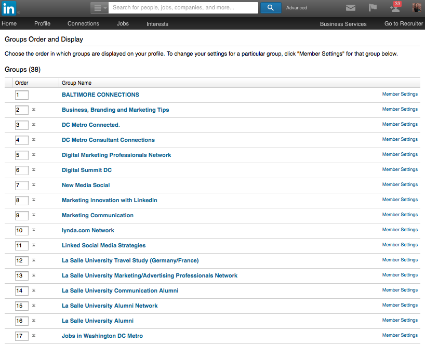Click the blue search magnifier button
The width and height of the screenshot is (425, 344).
(271, 8)
